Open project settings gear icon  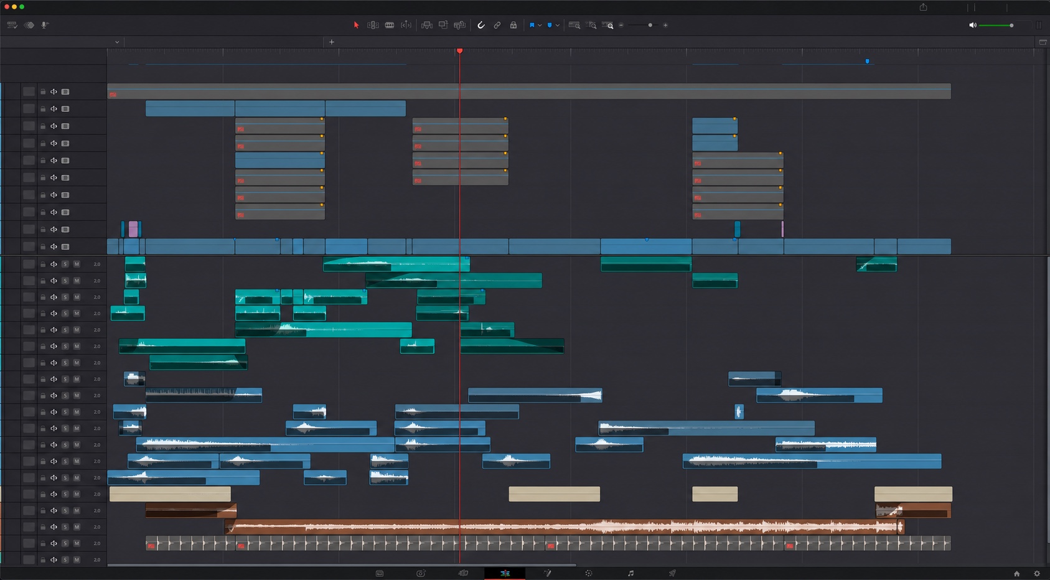click(1037, 574)
